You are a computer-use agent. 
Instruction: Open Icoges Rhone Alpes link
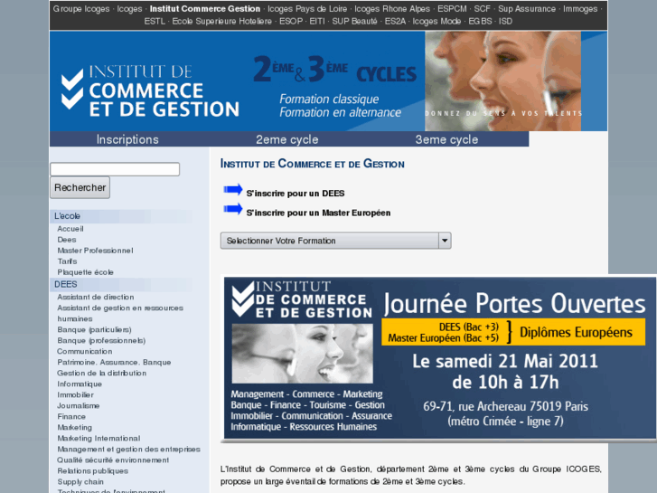click(x=392, y=9)
